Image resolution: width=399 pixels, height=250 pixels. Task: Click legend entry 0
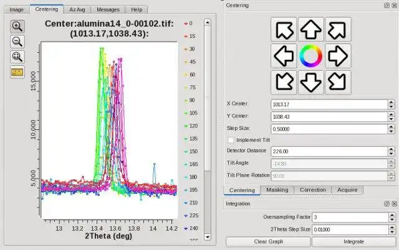point(188,24)
